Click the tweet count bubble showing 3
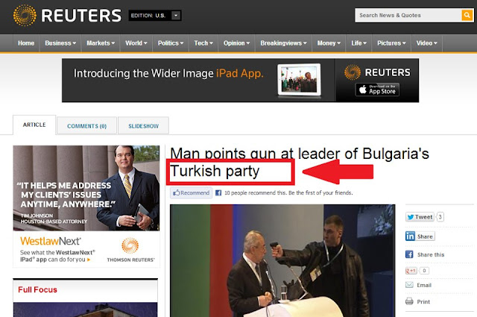The width and height of the screenshot is (477, 317). (x=440, y=217)
